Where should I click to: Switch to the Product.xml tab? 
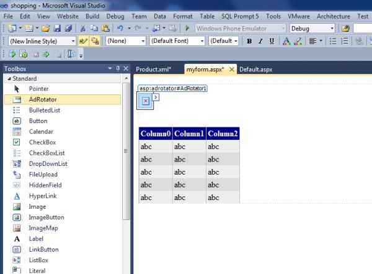[154, 70]
